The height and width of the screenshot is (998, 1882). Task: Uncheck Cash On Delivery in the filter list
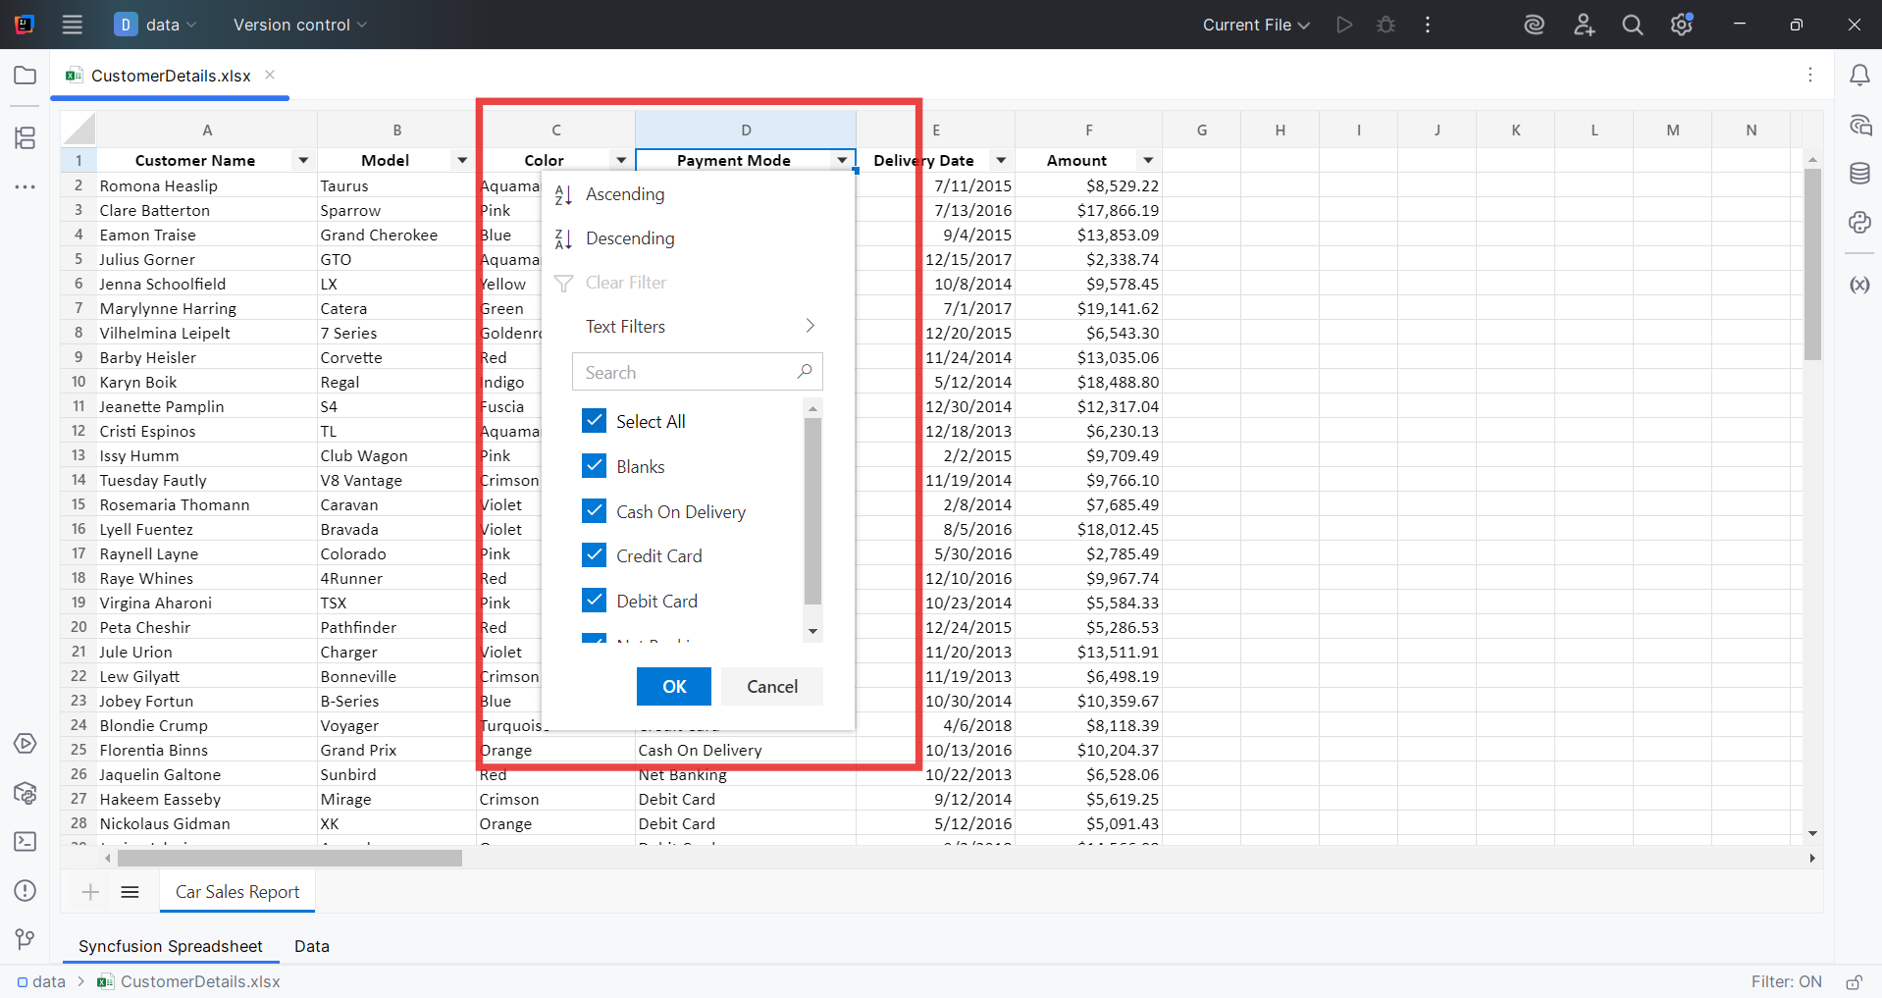point(594,510)
